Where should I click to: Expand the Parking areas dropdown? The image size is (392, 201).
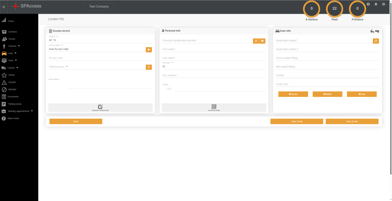67,67
